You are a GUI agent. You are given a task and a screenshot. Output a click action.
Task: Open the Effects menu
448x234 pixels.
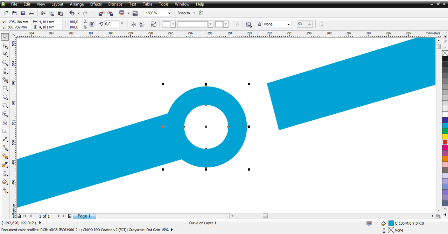point(96,4)
